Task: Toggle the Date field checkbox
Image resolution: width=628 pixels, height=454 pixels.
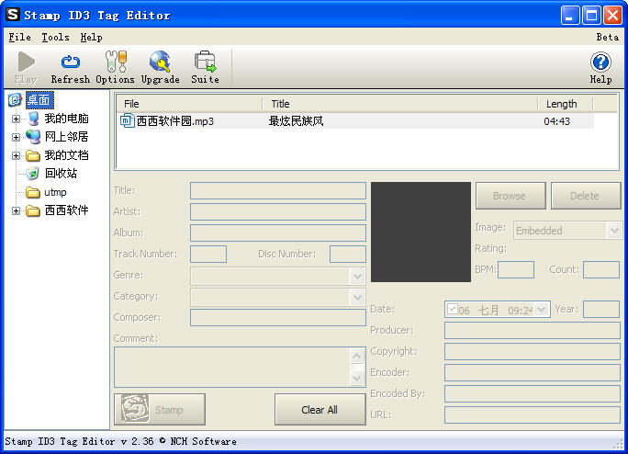Action: point(453,309)
